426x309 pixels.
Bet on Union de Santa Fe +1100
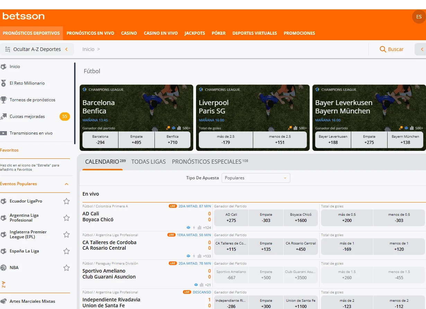[x=301, y=303]
